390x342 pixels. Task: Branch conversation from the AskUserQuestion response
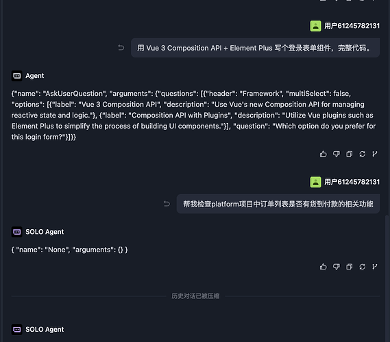[x=375, y=154]
